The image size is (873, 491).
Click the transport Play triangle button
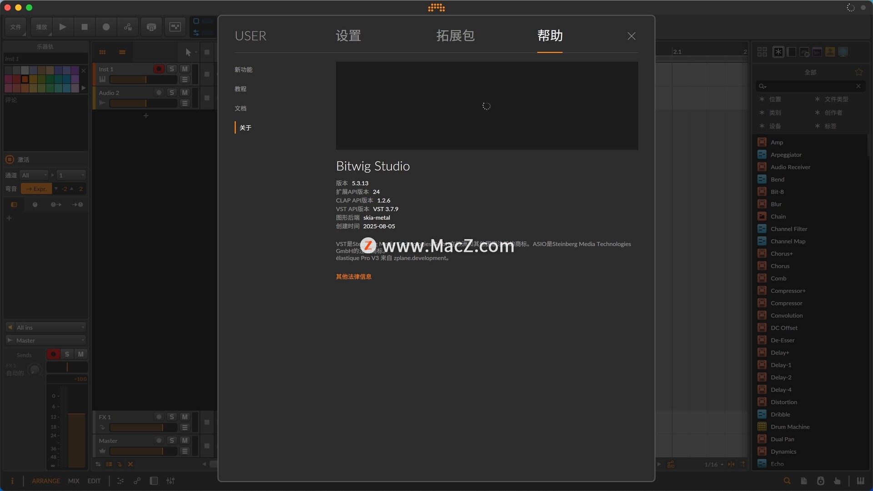pyautogui.click(x=63, y=27)
